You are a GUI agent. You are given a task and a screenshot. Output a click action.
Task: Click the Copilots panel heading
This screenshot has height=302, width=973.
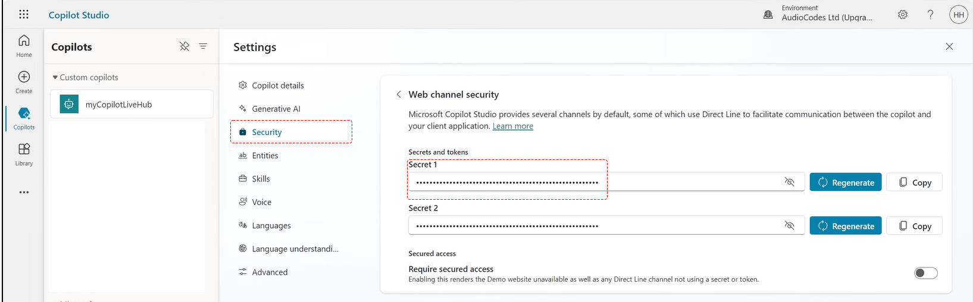pos(71,47)
